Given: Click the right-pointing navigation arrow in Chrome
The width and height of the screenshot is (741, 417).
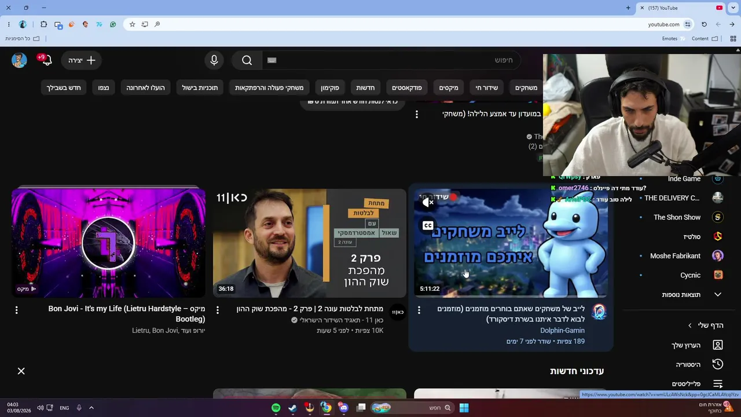Looking at the screenshot, I should point(732,24).
